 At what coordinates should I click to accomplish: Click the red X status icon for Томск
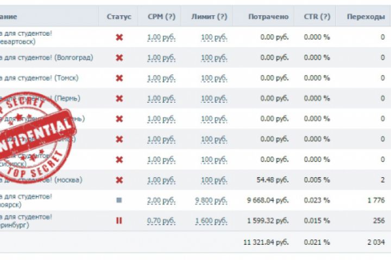(x=119, y=78)
